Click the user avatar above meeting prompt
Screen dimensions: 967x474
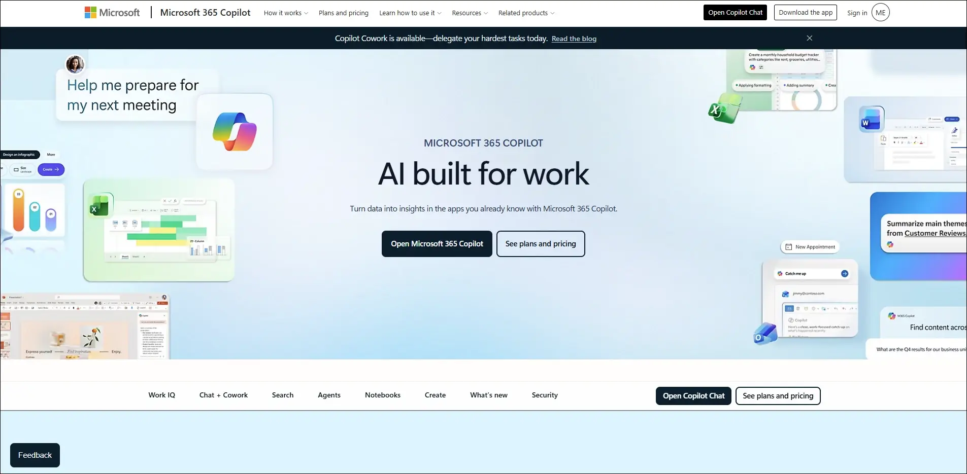tap(75, 64)
